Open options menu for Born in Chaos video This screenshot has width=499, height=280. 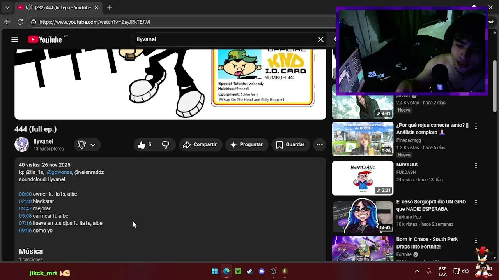[x=476, y=240]
